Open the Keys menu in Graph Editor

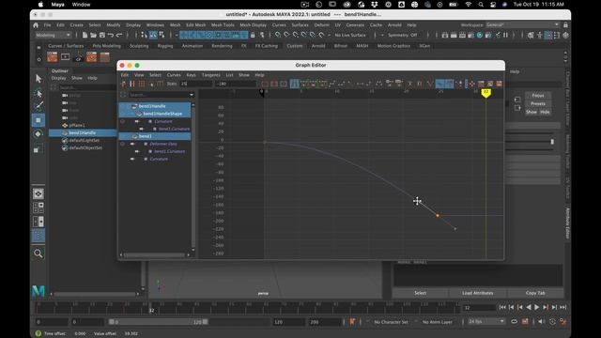[x=192, y=75]
